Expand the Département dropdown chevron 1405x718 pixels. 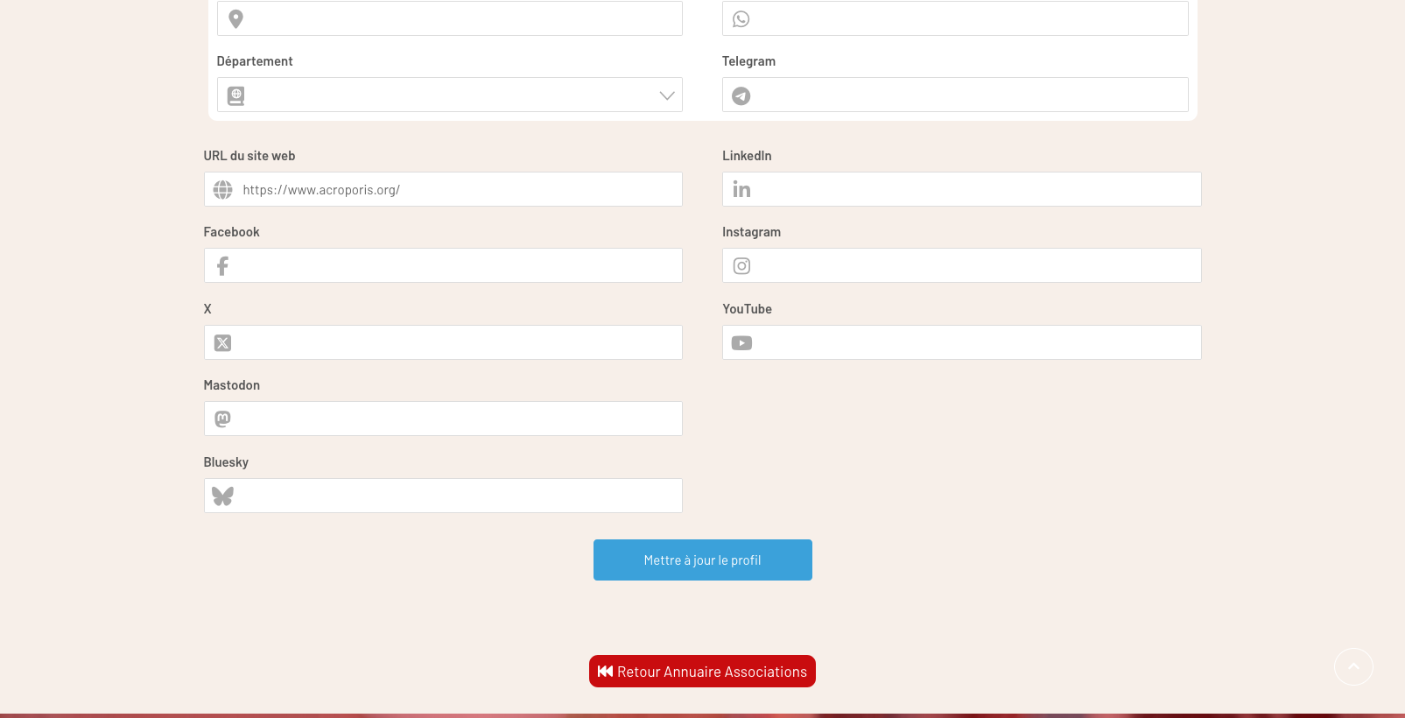(x=667, y=95)
